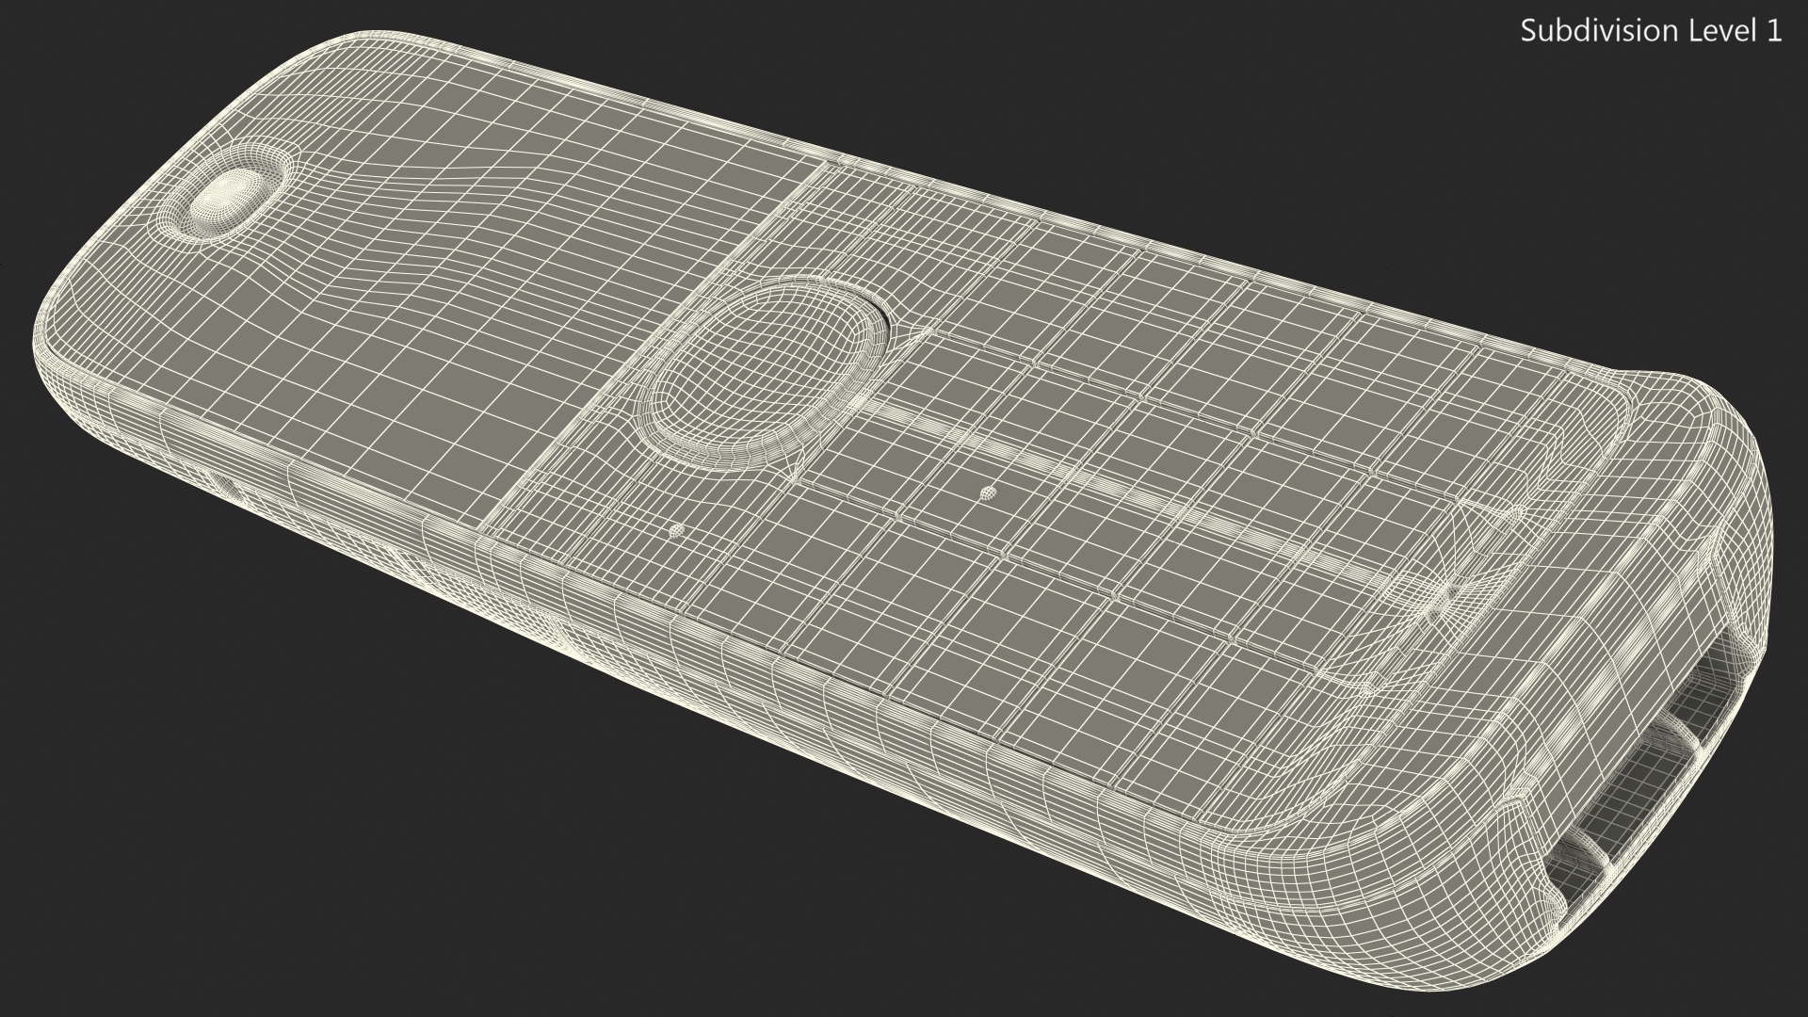Click the digit 1 in Subdivision Level text

pos(1773,31)
